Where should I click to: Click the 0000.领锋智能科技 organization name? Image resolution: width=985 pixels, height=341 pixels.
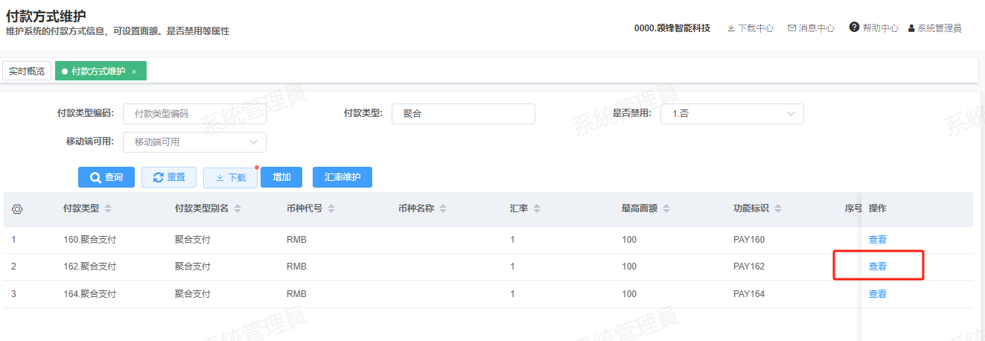pyautogui.click(x=672, y=28)
